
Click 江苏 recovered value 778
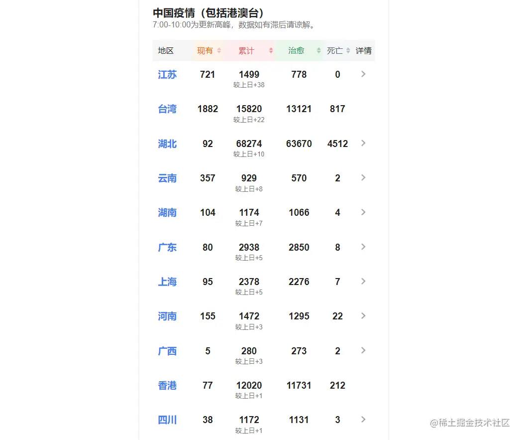tap(299, 74)
